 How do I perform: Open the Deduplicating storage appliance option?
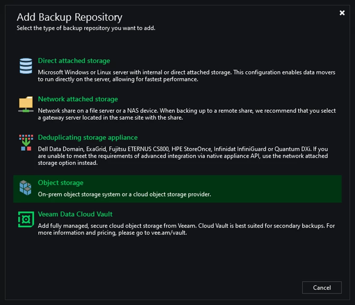coord(87,138)
